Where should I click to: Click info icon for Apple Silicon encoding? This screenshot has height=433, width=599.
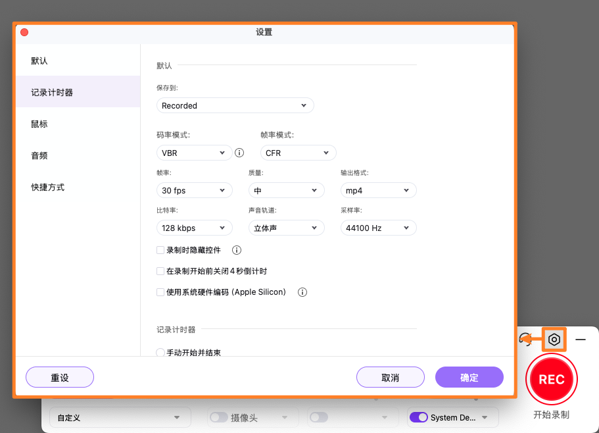pos(302,292)
